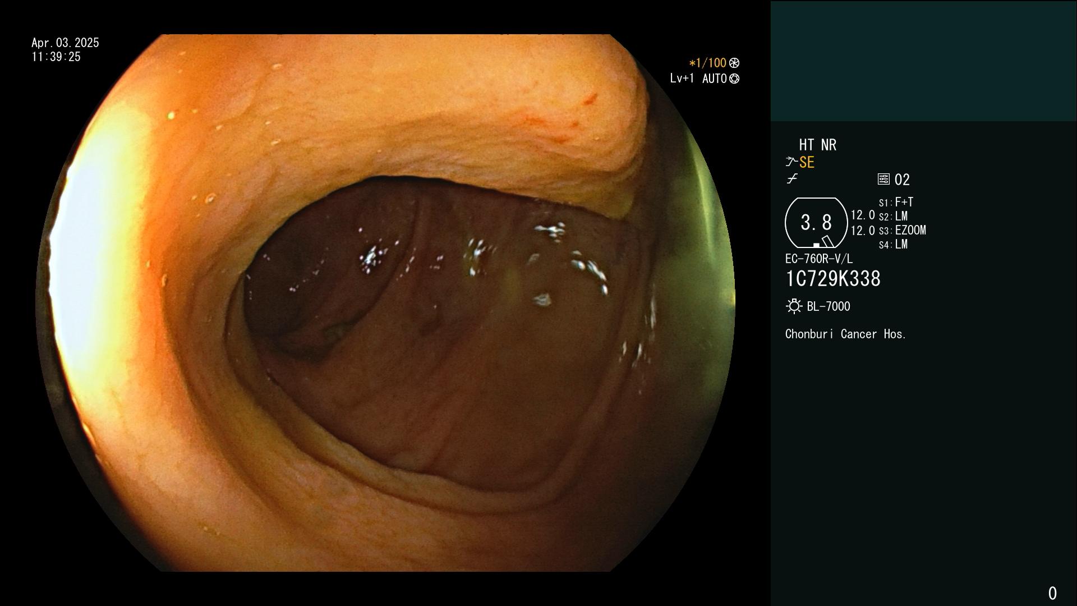Click the brightness level Lv+1
The height and width of the screenshot is (606, 1077).
click(682, 79)
